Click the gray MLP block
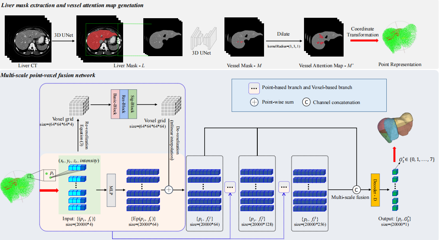439x240 pixels. point(111,191)
